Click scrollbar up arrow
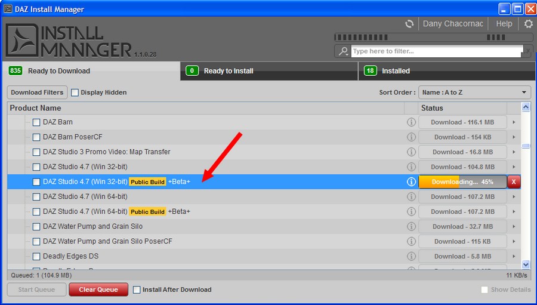This screenshot has height=305, width=537. pyautogui.click(x=526, y=107)
